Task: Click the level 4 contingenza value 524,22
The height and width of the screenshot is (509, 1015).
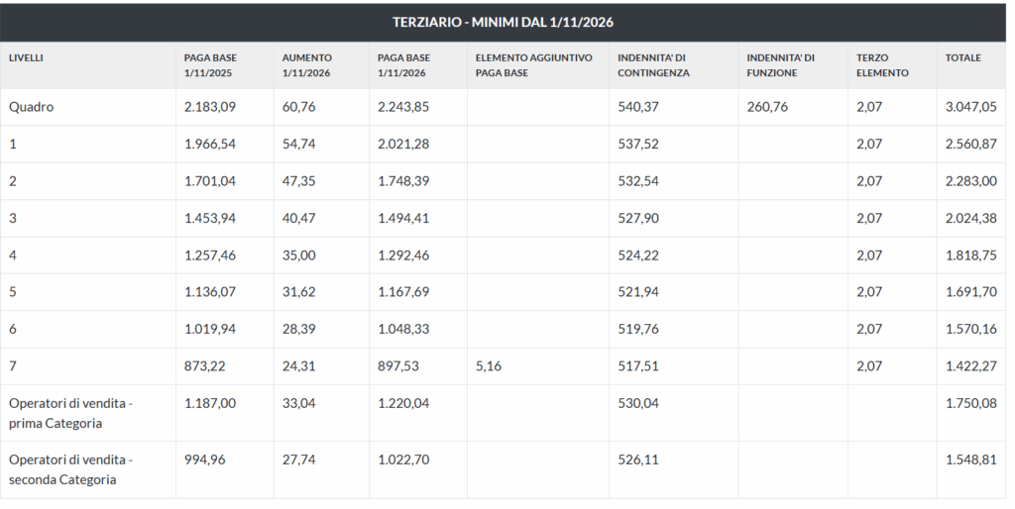Action: pyautogui.click(x=637, y=255)
